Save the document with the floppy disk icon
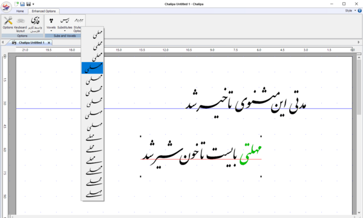The width and height of the screenshot is (363, 218). [28, 4]
